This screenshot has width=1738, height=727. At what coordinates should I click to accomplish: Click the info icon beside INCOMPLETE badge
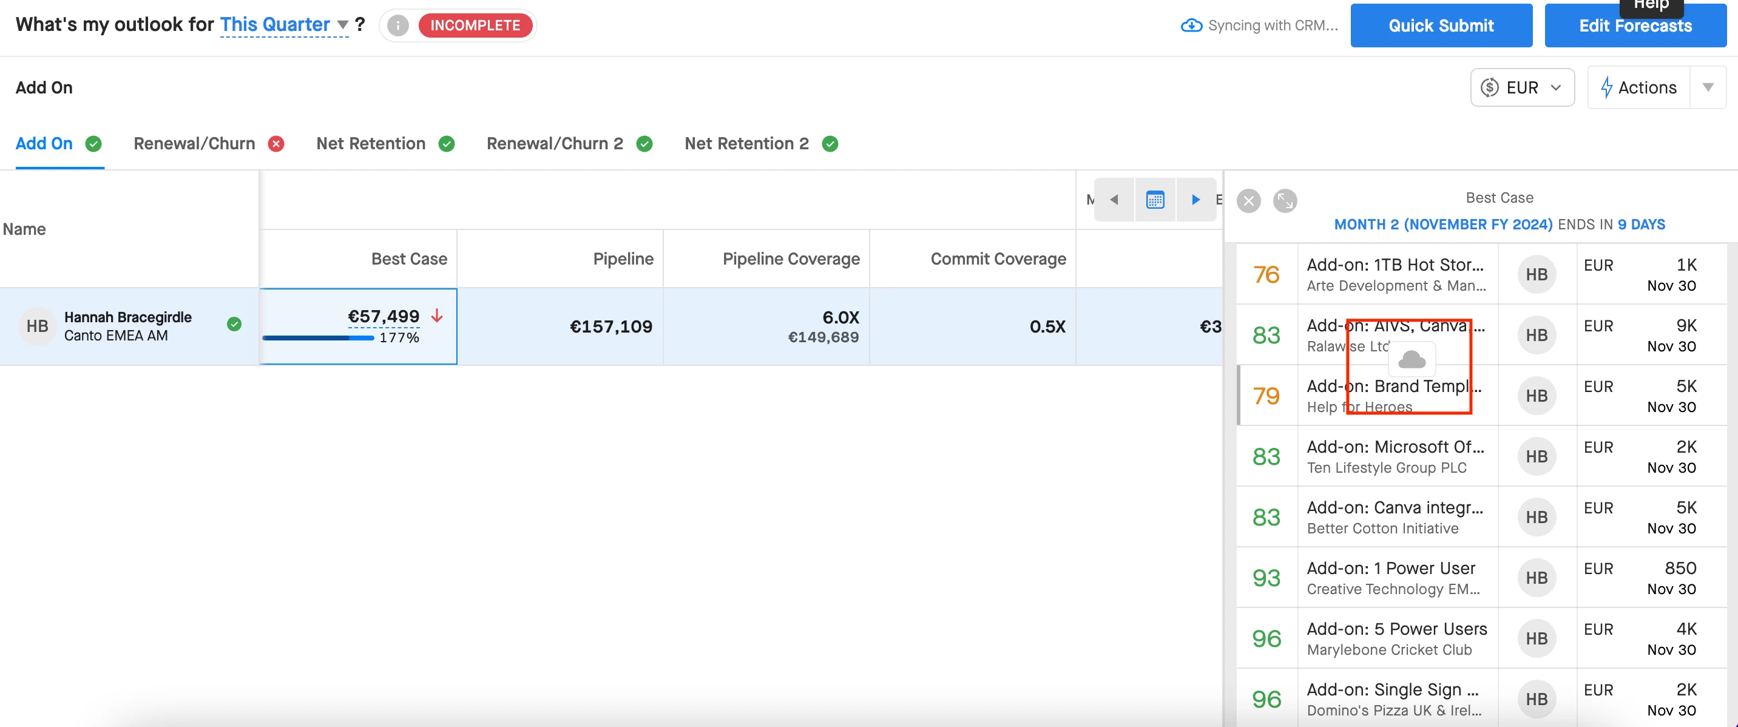click(398, 25)
